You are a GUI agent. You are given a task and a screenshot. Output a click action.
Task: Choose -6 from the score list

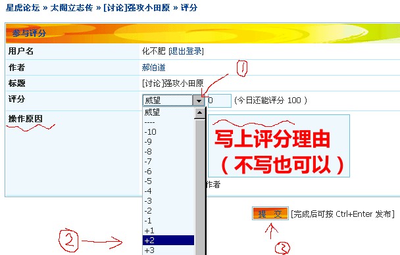[168, 171]
